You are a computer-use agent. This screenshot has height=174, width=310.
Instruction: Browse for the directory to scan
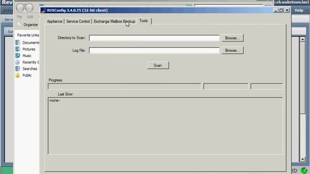click(x=232, y=38)
